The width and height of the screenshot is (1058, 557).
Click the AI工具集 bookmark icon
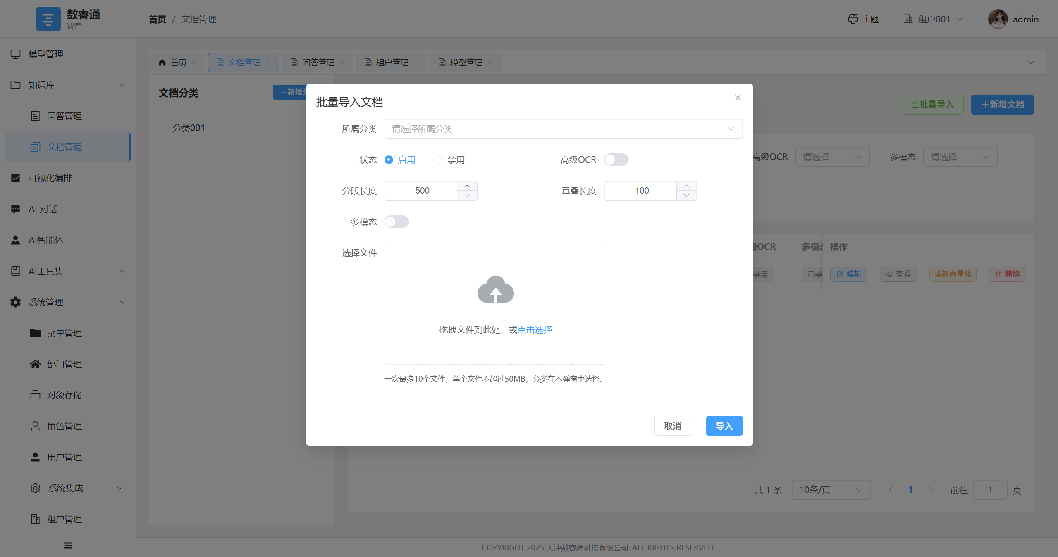[x=16, y=271]
